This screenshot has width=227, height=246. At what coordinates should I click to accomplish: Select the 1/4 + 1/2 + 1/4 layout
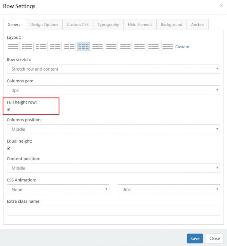coord(153,46)
